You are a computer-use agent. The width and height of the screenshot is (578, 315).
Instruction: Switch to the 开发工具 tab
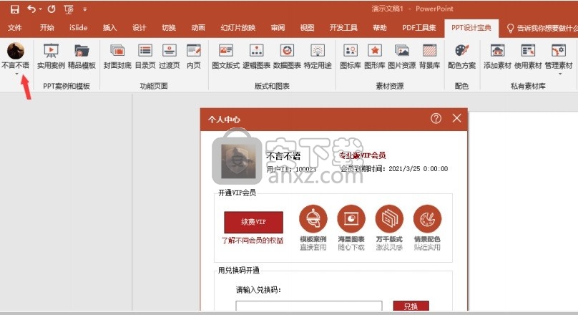(343, 28)
